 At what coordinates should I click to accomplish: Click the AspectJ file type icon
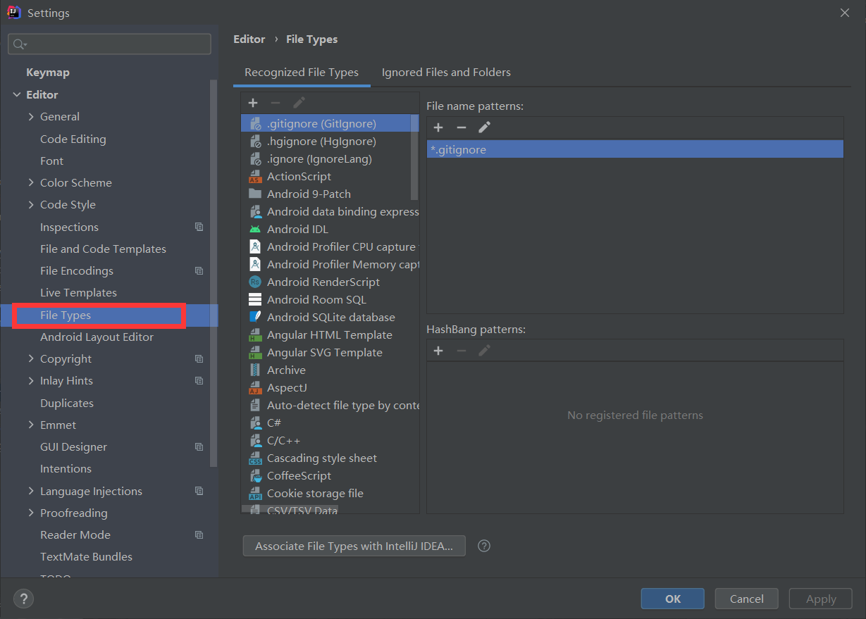[x=255, y=388]
